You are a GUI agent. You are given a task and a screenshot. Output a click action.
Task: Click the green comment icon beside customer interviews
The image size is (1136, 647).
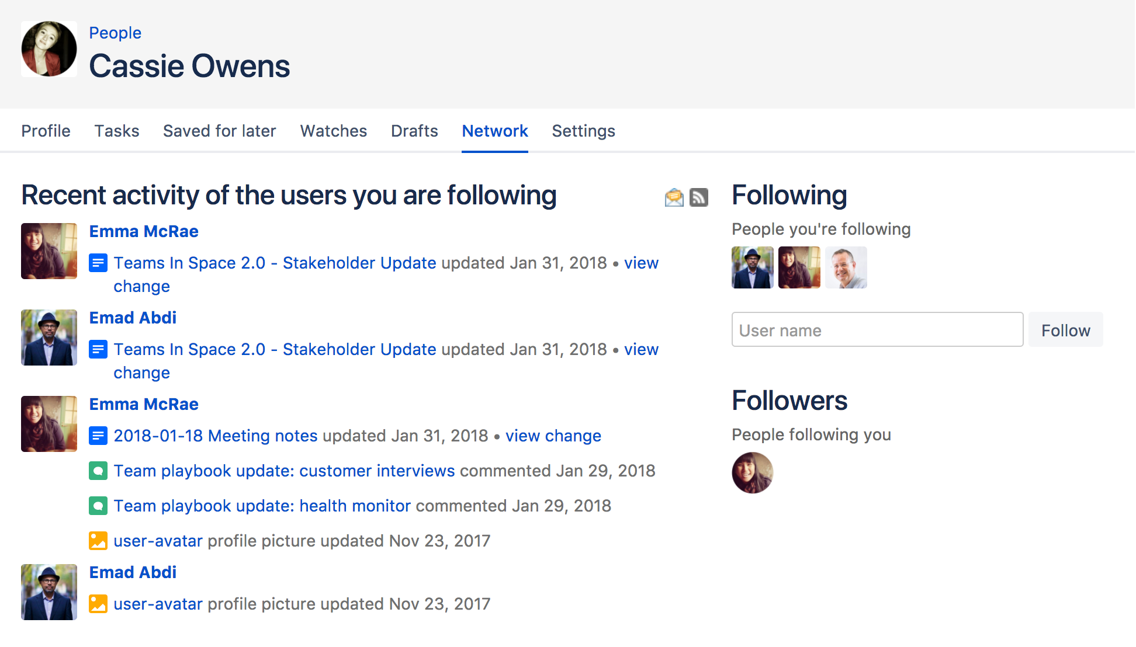(x=98, y=471)
